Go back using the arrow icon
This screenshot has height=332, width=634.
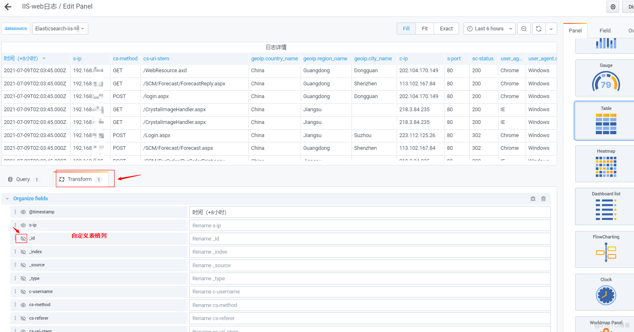click(8, 7)
